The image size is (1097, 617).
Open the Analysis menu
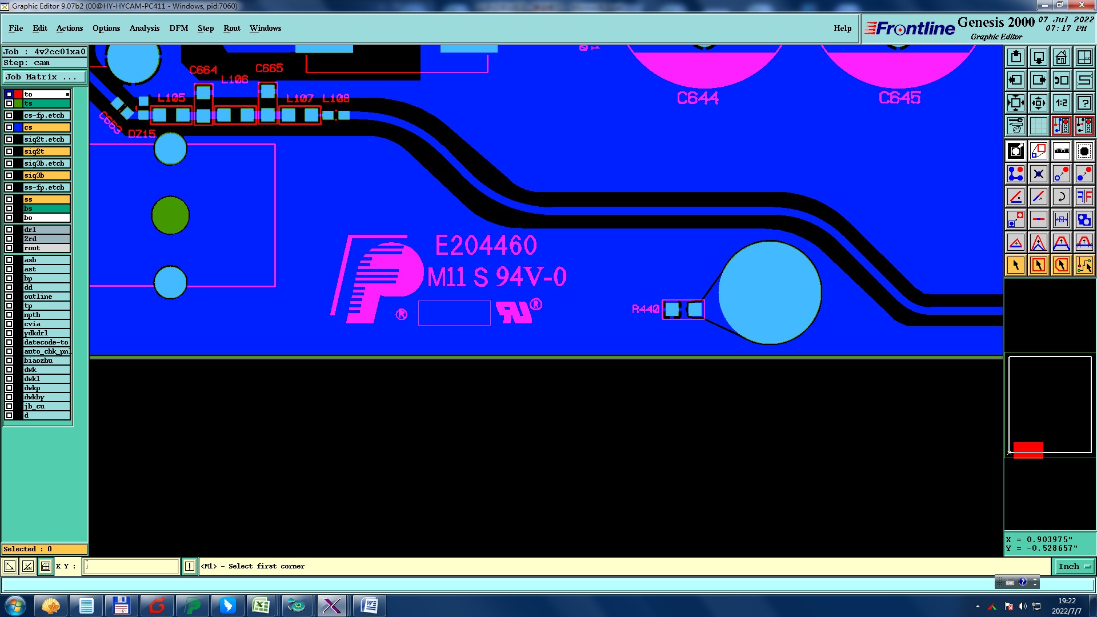(144, 28)
